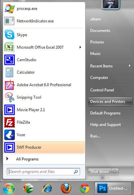The height and width of the screenshot is (195, 134).
Task: Open the Run... dialog
Action: [95, 136]
